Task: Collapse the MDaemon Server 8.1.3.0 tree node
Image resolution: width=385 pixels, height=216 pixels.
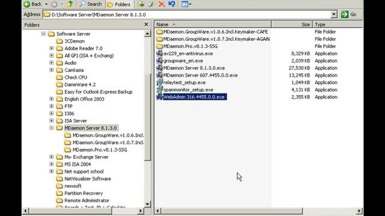Action: pos(51,128)
